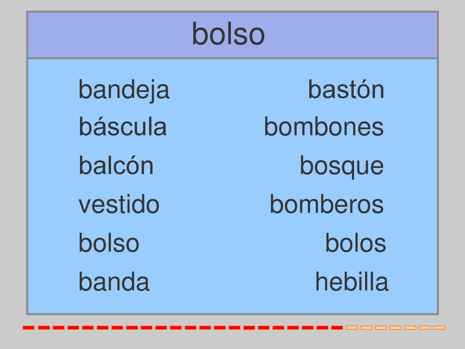Click the first orange unfilled progress segment
465x349 pixels.
pos(352,328)
